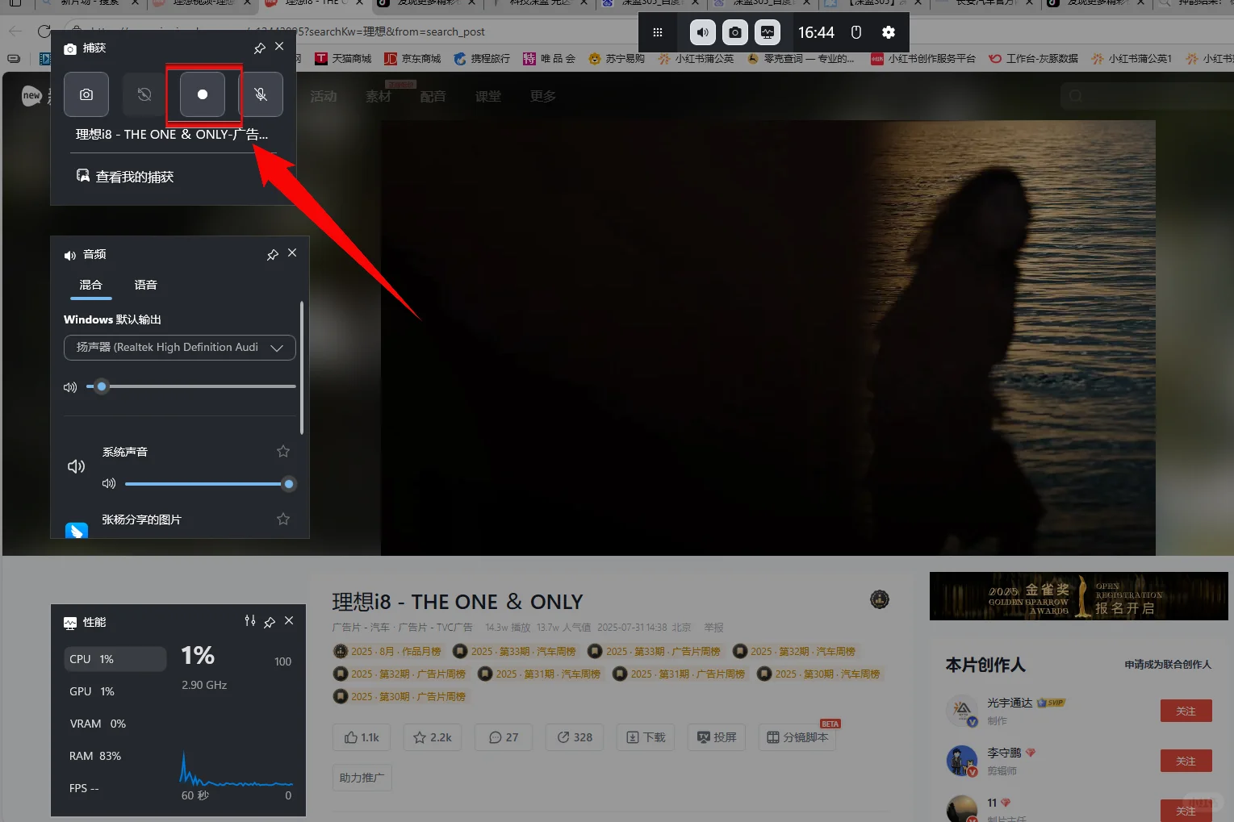Expand the 更多 navigation menu
The image size is (1234, 822).
pos(543,97)
